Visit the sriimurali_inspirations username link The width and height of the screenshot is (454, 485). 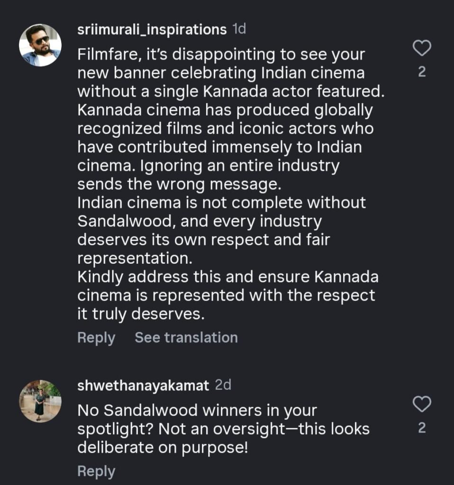pyautogui.click(x=152, y=30)
